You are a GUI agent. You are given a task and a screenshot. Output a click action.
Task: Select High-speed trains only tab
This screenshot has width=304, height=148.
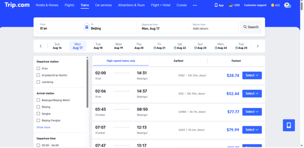(x=121, y=61)
